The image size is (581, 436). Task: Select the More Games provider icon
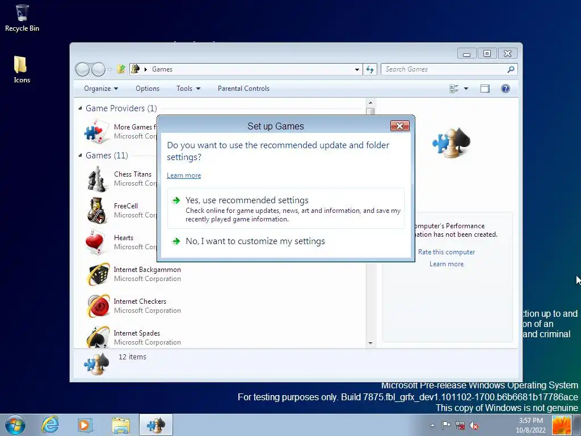click(x=96, y=132)
